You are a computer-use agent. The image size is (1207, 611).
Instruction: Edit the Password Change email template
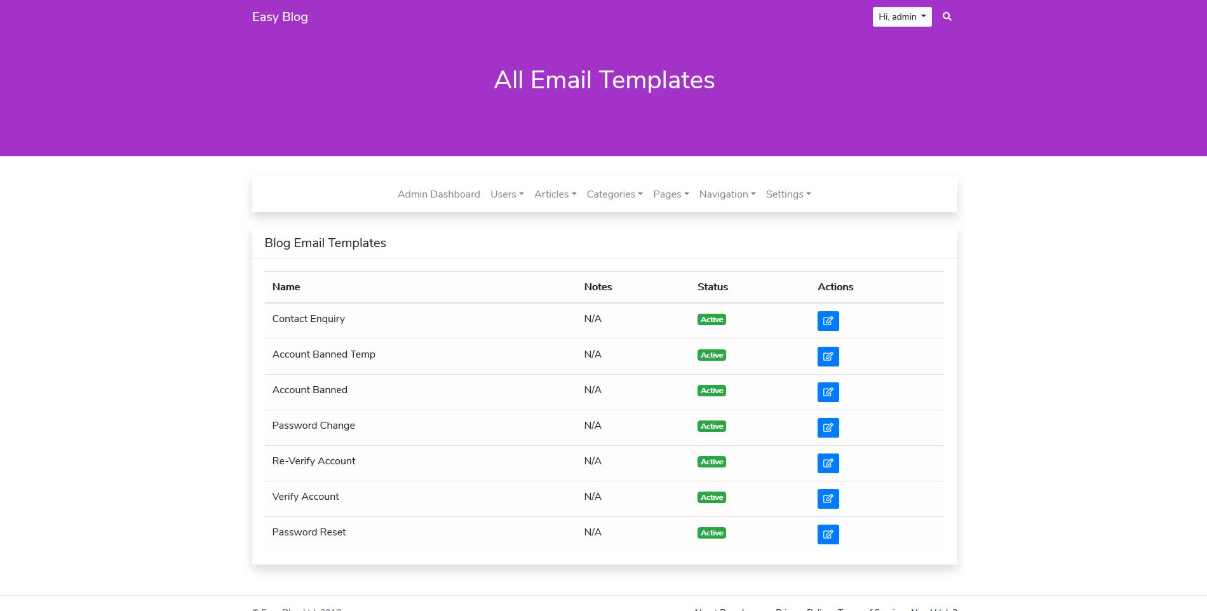[828, 427]
